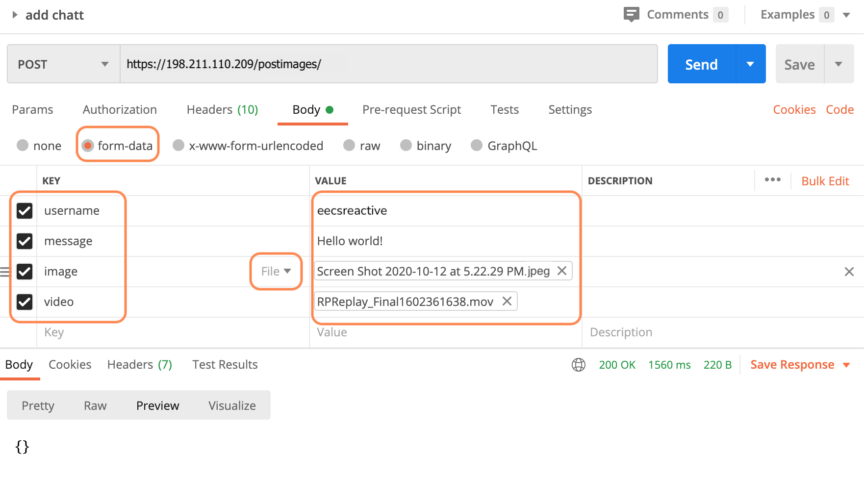Click the Comments speech bubble icon
Image resolution: width=864 pixels, height=504 pixels.
coord(631,14)
